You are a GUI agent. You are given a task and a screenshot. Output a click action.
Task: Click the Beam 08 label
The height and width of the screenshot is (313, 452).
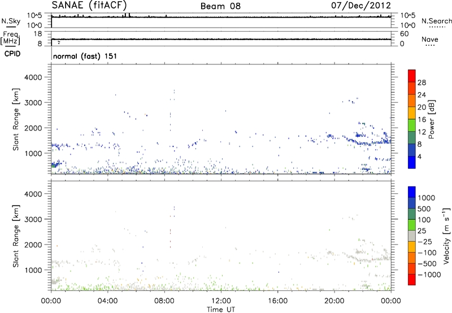(x=220, y=6)
